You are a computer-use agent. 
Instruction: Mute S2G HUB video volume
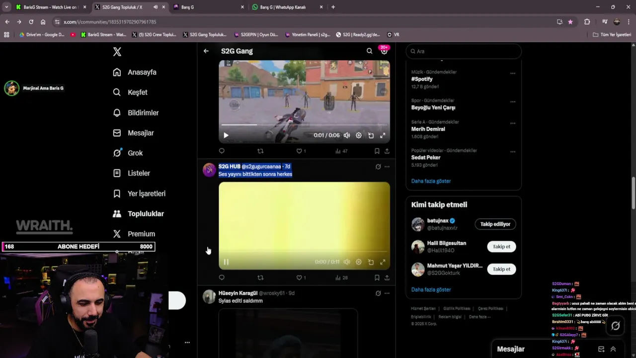347,262
